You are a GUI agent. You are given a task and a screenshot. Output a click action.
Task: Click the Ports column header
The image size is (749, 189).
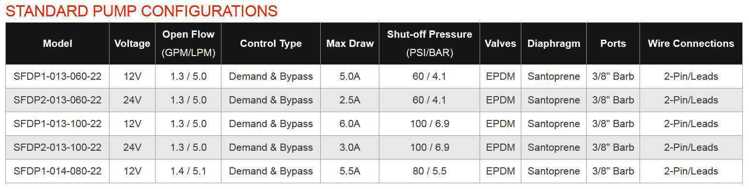tap(613, 44)
